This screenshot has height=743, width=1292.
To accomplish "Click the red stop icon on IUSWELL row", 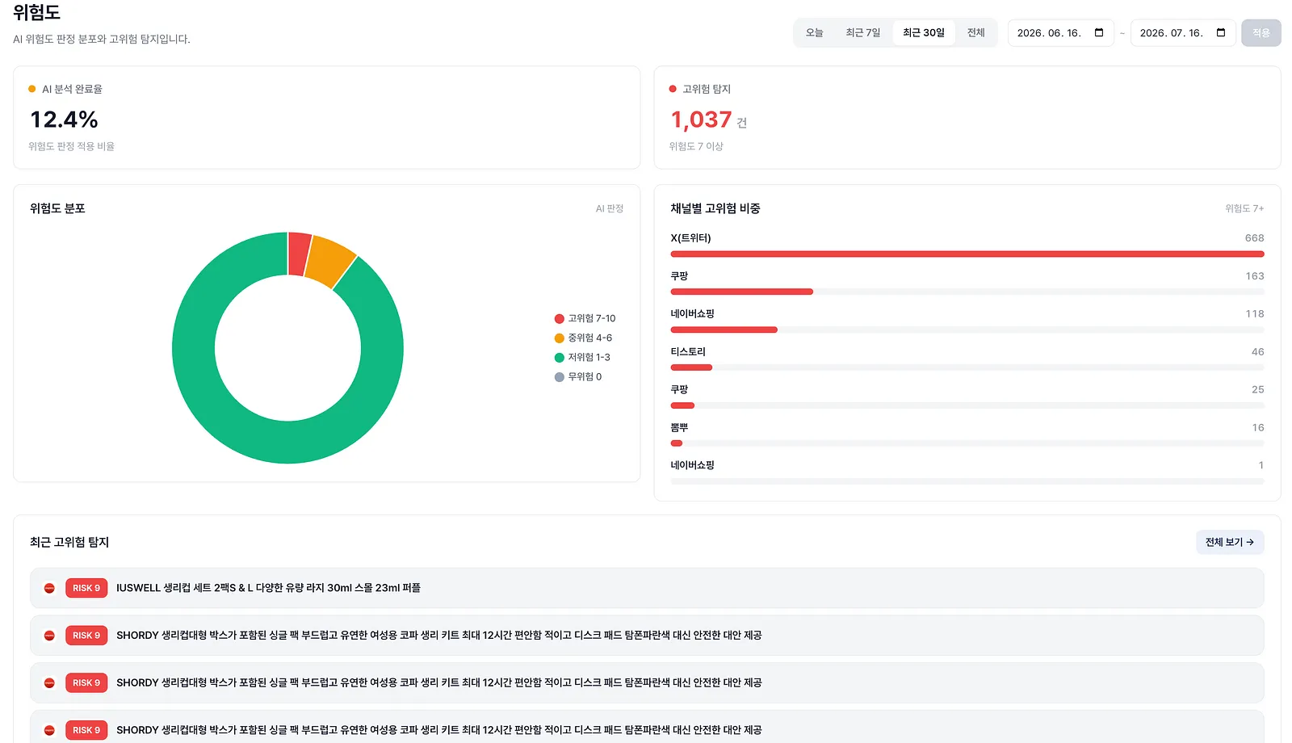I will [49, 588].
